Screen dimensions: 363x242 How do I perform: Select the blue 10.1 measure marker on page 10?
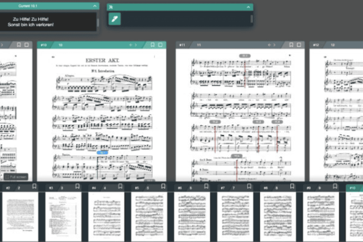(x=102, y=152)
